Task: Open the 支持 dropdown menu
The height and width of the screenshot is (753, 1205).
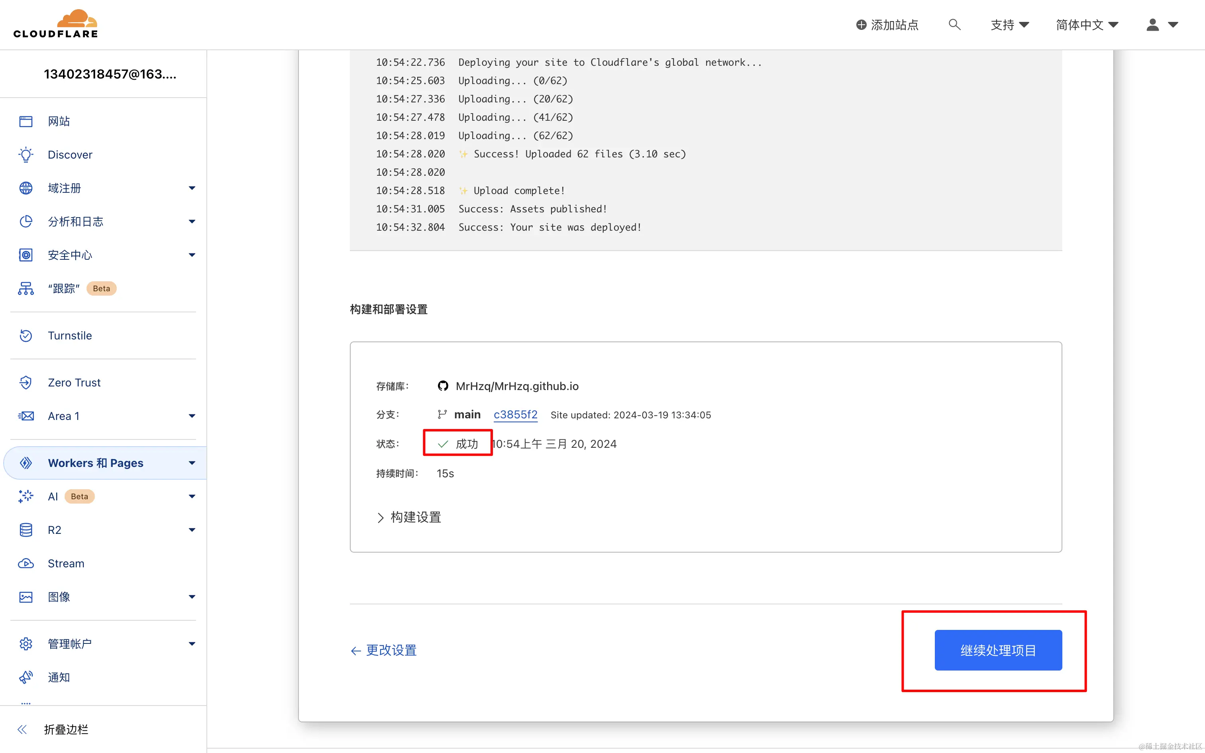Action: point(1009,25)
